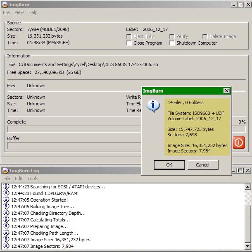Open the File menu in ImgBurn main window

6,12
